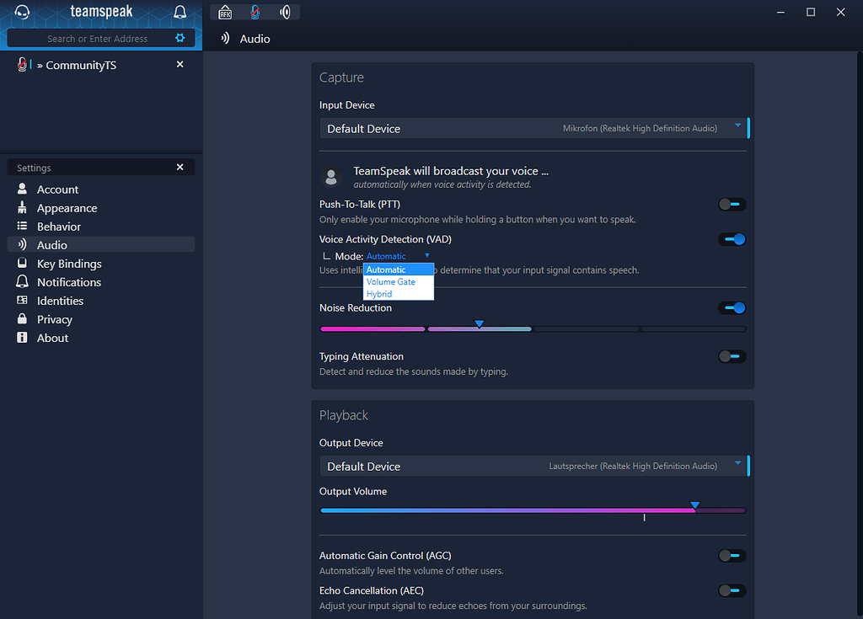Image resolution: width=863 pixels, height=619 pixels.
Task: Close the Settings panel
Action: pos(180,168)
